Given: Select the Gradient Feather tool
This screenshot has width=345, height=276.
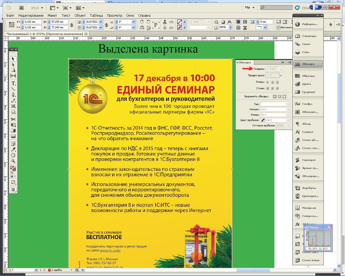Looking at the screenshot, I should click(x=13, y=136).
